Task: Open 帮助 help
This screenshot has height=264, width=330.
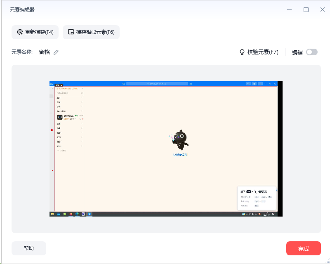Action: coord(29,248)
